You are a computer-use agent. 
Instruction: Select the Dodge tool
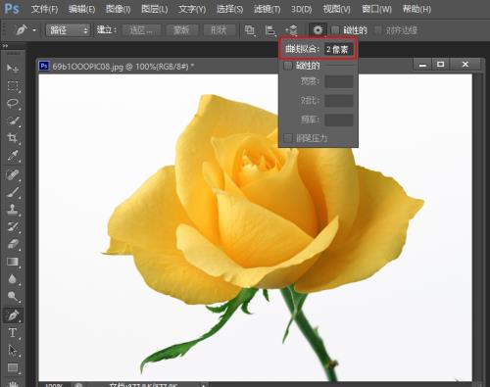coord(13,297)
